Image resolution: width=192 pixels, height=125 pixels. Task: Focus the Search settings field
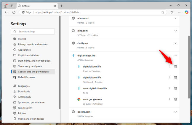pos(33,32)
